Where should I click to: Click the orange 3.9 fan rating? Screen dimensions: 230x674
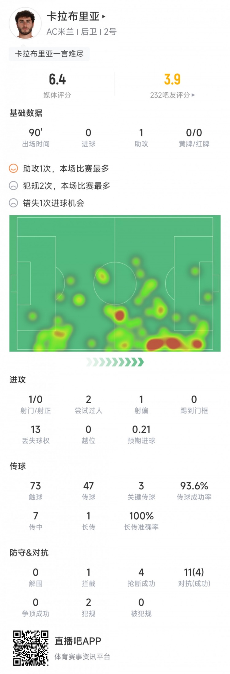pyautogui.click(x=172, y=79)
